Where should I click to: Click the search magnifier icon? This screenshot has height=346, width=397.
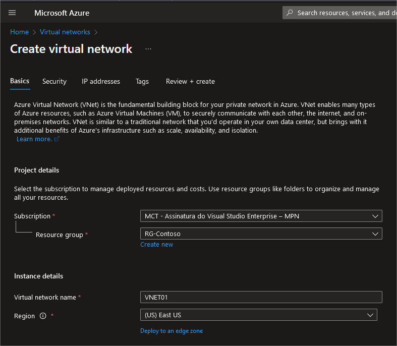(x=290, y=13)
